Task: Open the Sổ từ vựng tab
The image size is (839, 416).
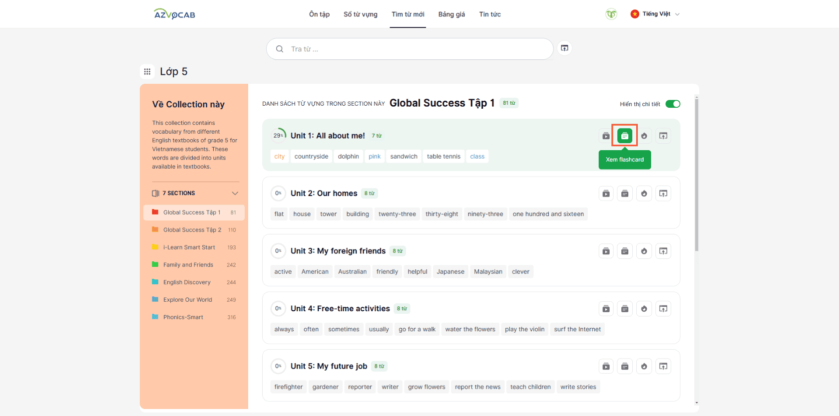Action: (x=361, y=14)
